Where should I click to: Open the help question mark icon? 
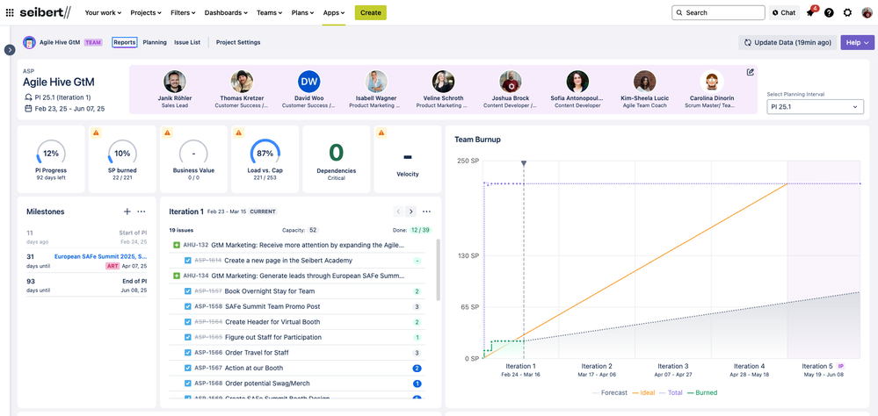tap(829, 13)
